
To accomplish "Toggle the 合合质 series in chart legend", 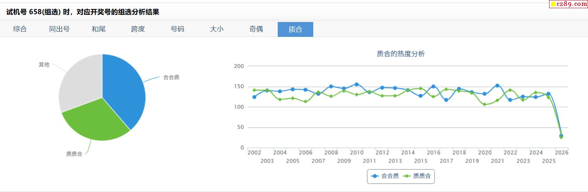I will (385, 176).
